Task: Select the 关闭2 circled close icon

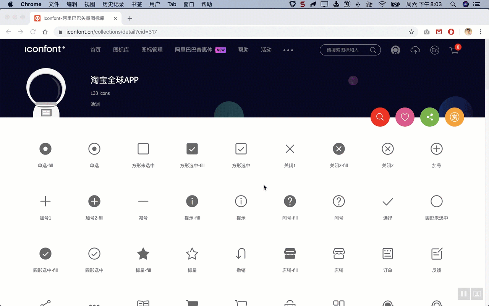Action: tap(388, 149)
